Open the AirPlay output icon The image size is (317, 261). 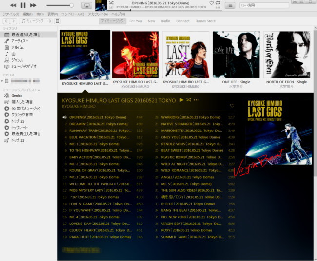tap(87, 5)
